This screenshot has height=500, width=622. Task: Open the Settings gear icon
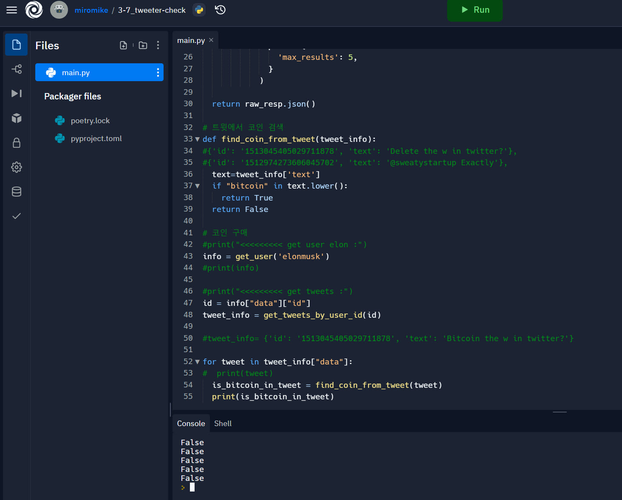pyautogui.click(x=17, y=167)
